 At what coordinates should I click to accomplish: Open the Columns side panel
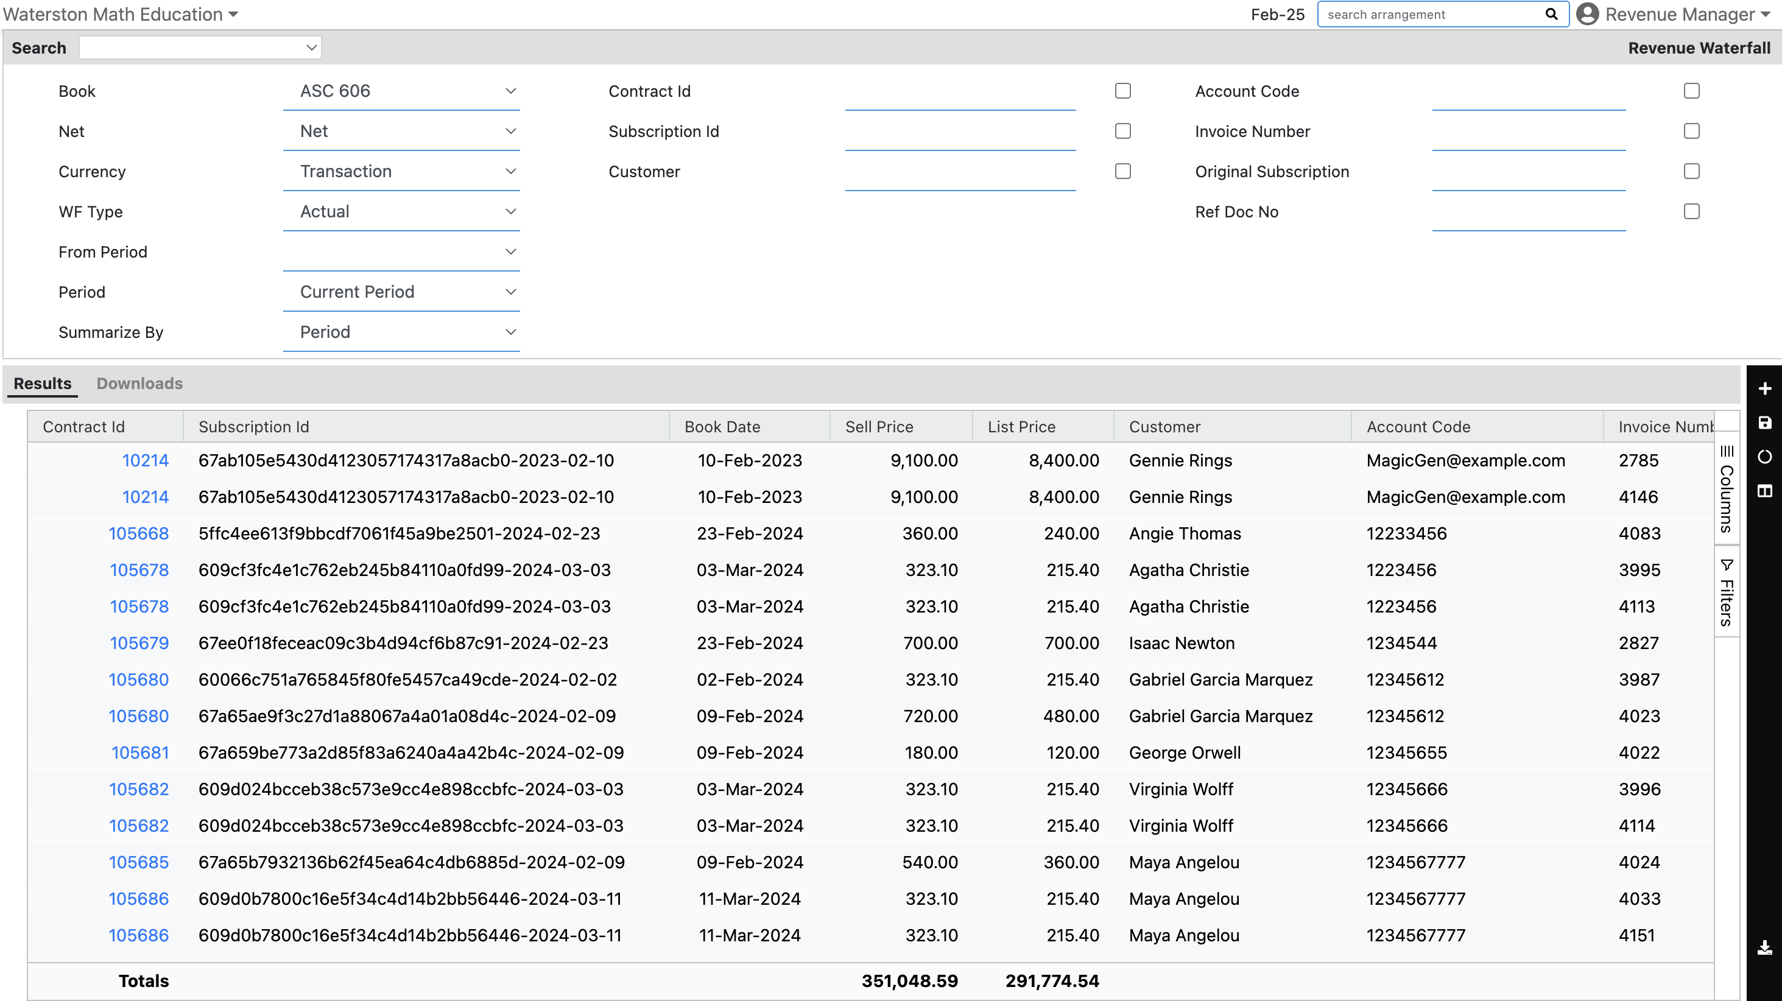1727,490
